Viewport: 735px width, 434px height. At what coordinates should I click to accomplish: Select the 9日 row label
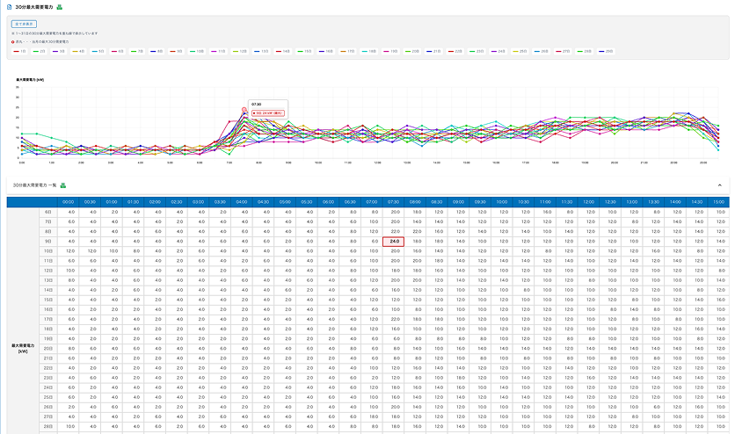[47, 242]
